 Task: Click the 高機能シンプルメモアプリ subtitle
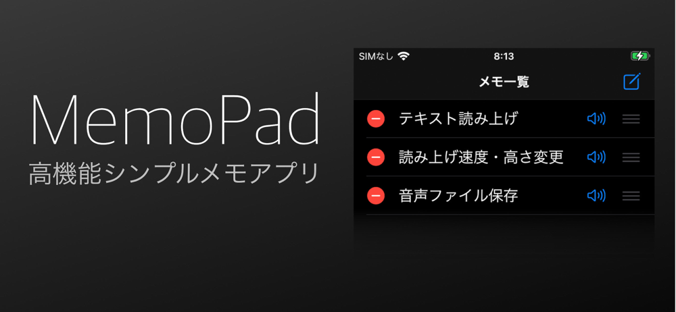point(174,174)
